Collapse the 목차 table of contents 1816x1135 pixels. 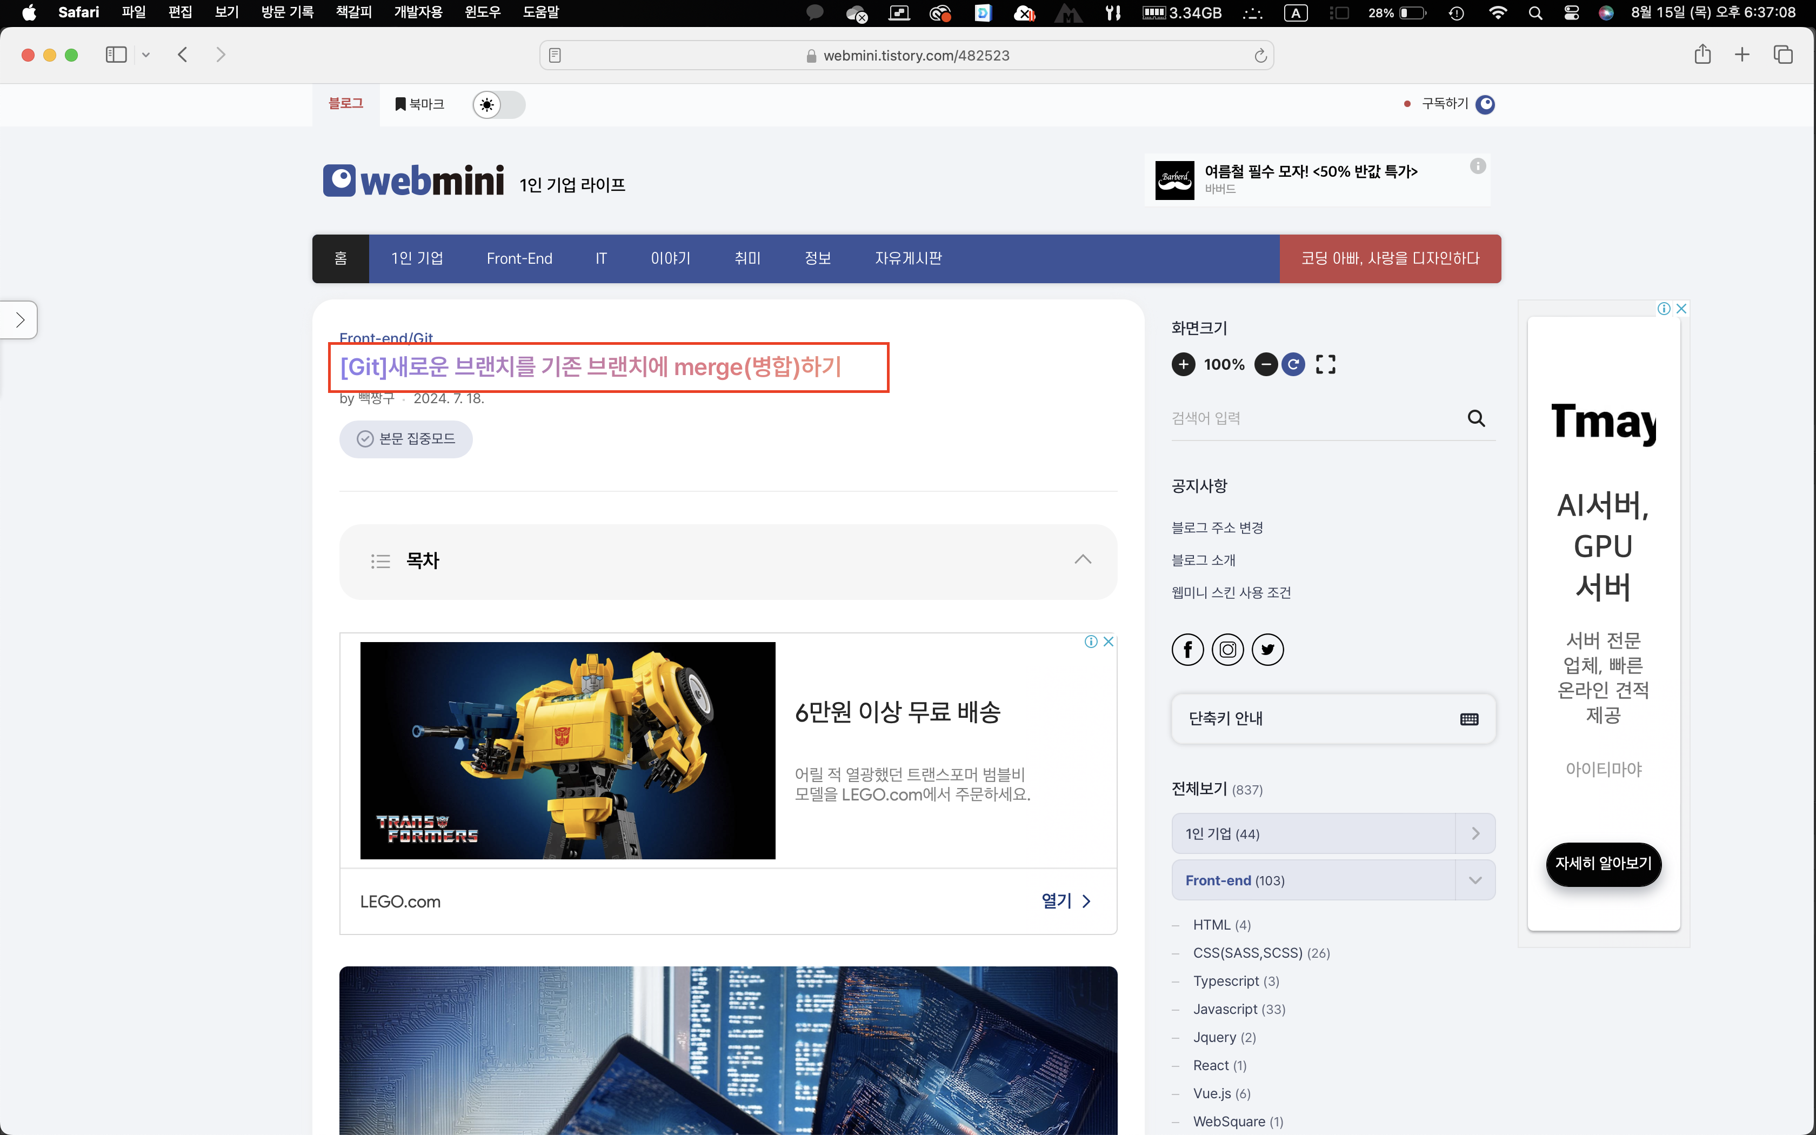tap(1082, 560)
